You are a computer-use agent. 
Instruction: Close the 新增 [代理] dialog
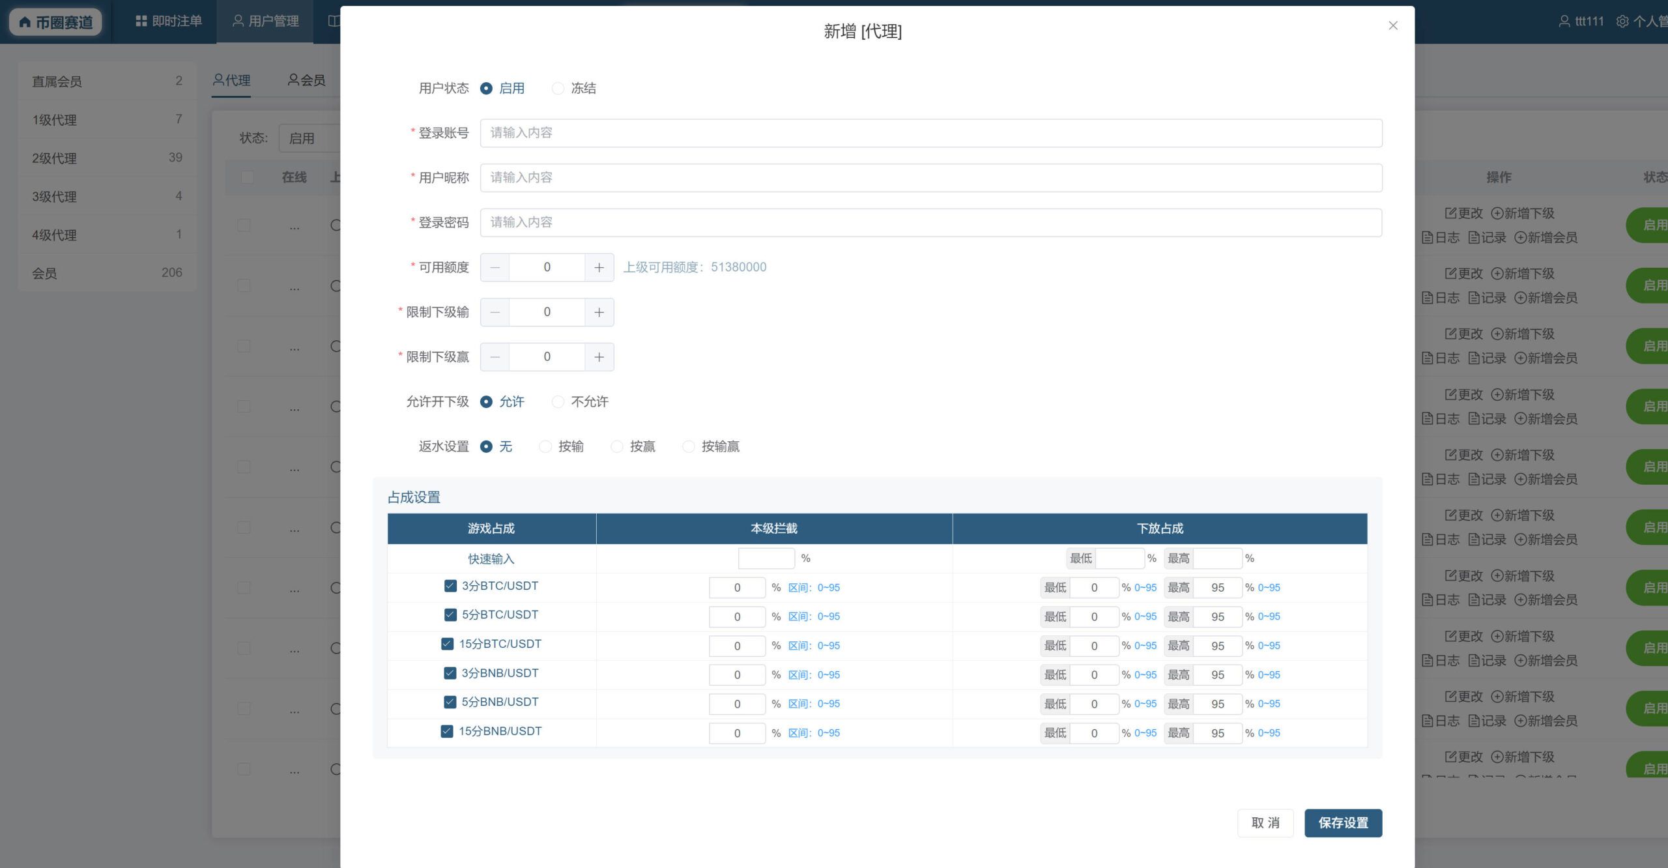[1393, 25]
